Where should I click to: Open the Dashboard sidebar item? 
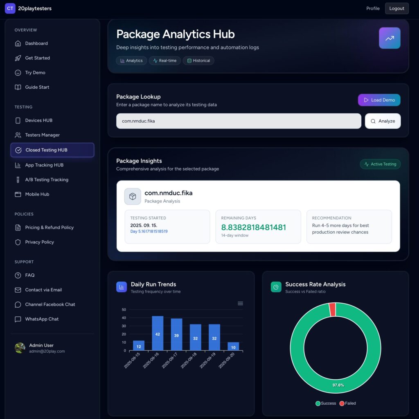point(36,43)
